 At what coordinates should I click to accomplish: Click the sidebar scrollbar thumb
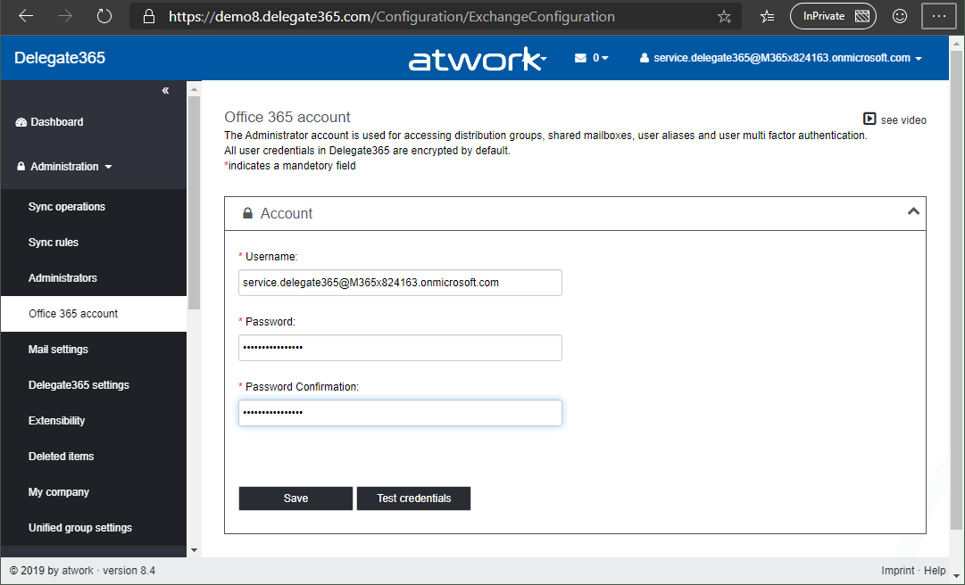[x=194, y=202]
